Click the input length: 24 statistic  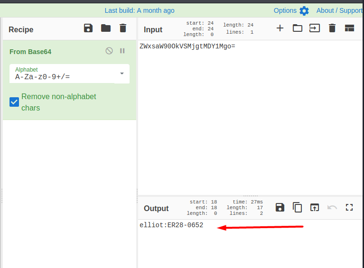(x=238, y=25)
